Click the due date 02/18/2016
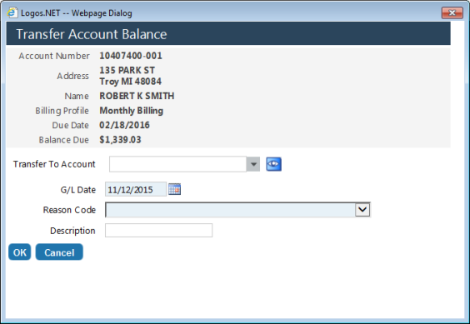This screenshot has height=324, width=470. coord(124,125)
